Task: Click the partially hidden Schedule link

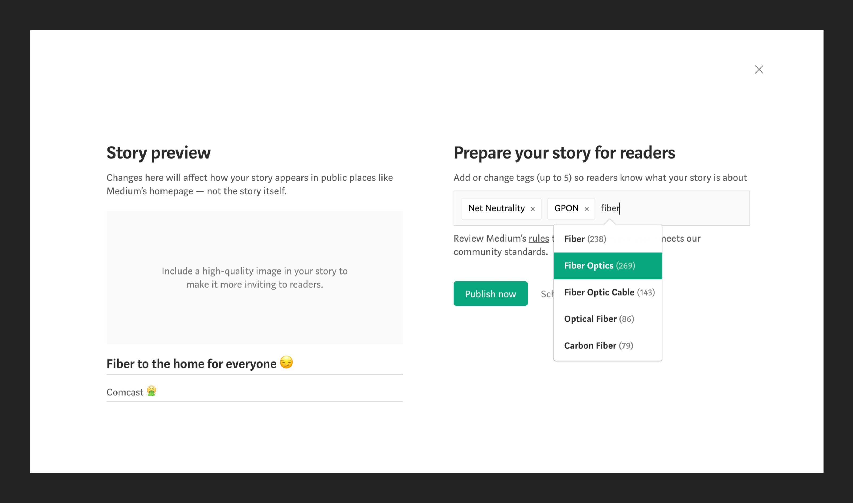Action: coord(547,294)
